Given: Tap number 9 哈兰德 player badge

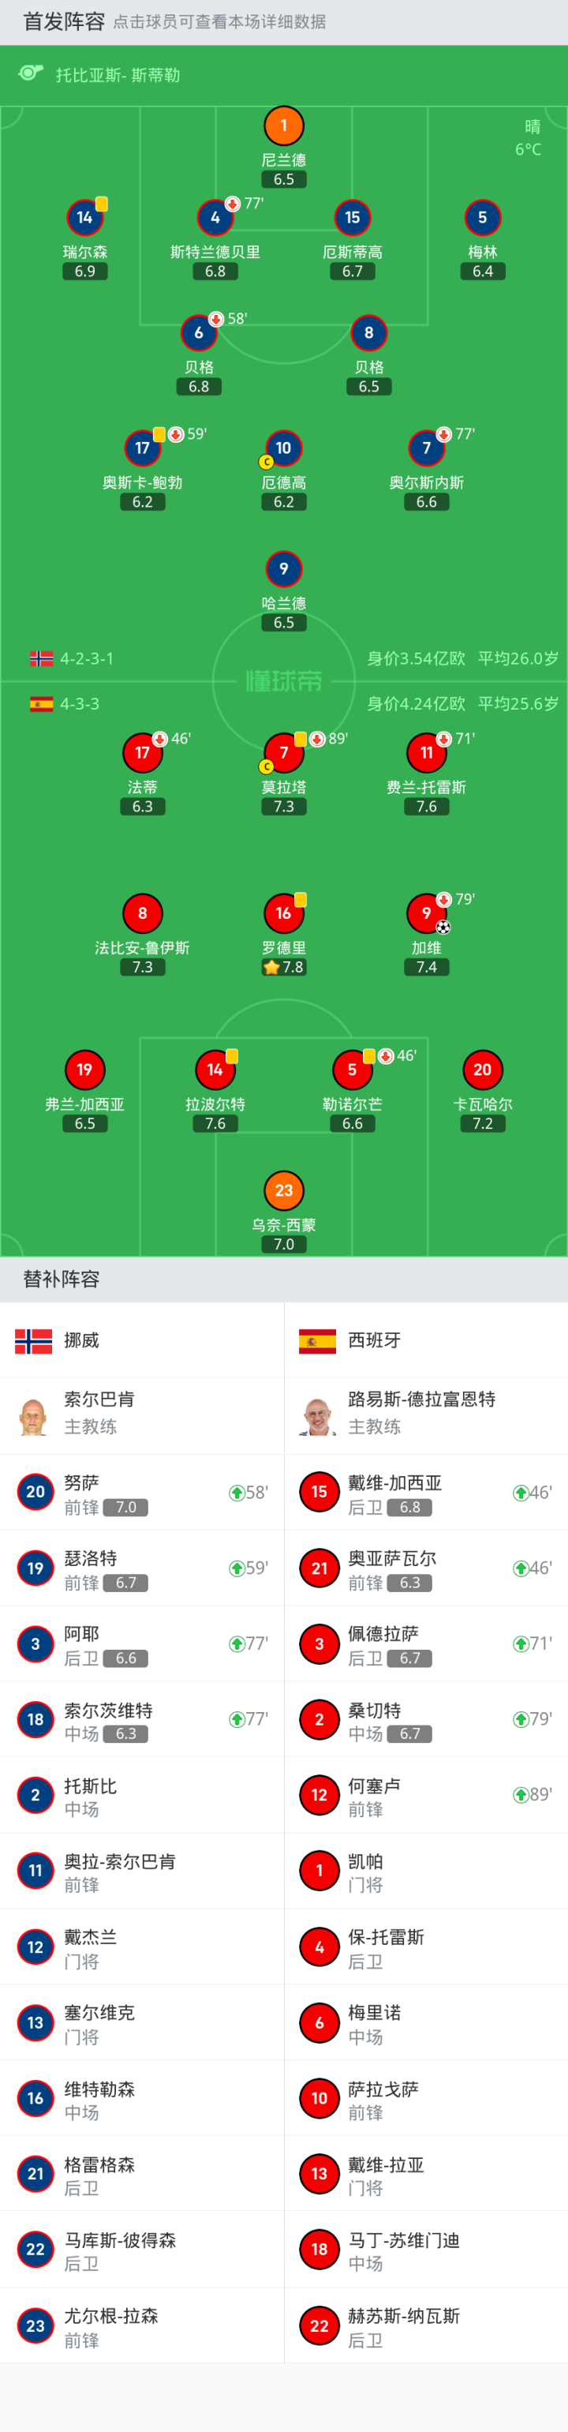Looking at the screenshot, I should [x=284, y=568].
